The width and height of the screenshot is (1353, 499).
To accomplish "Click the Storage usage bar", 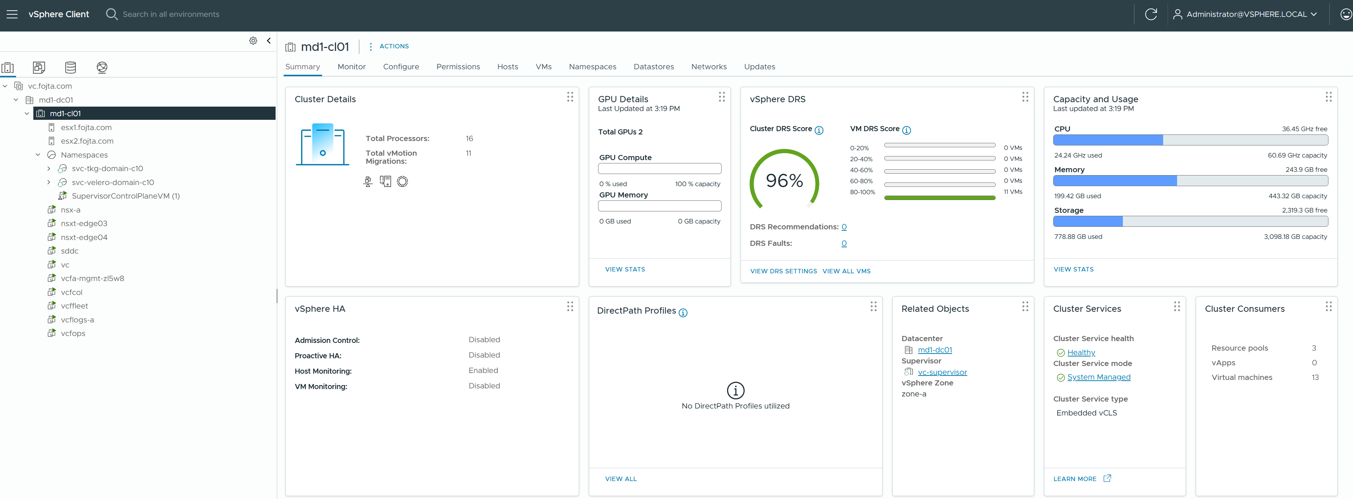I will 1190,222.
